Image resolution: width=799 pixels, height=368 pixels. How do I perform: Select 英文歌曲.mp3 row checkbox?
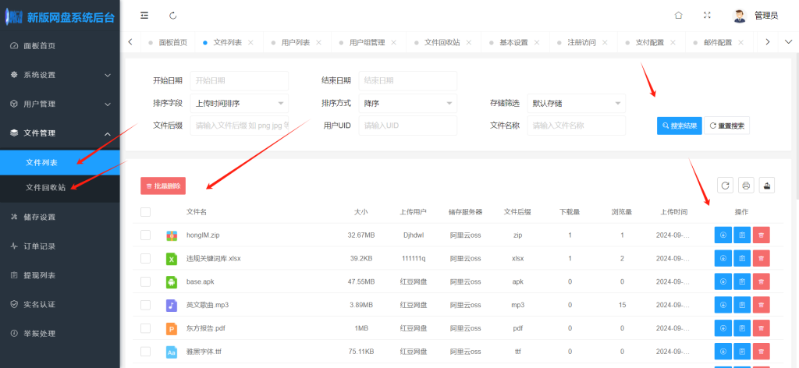point(146,305)
